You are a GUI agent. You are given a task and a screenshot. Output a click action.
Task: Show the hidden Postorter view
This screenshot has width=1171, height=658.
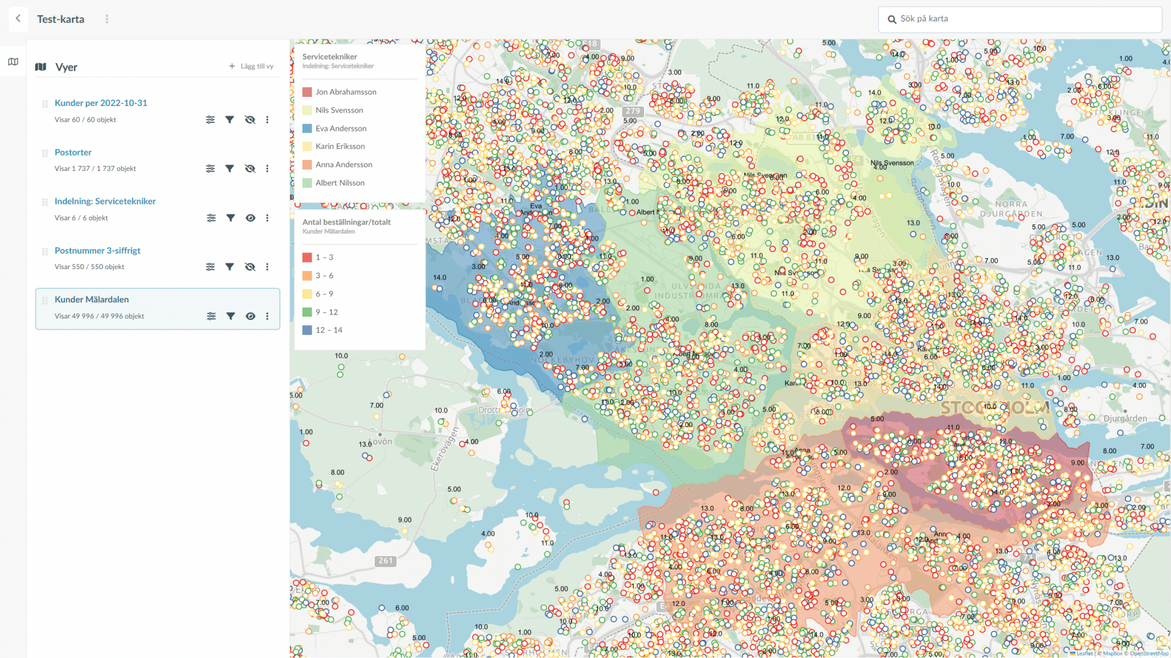click(x=250, y=168)
